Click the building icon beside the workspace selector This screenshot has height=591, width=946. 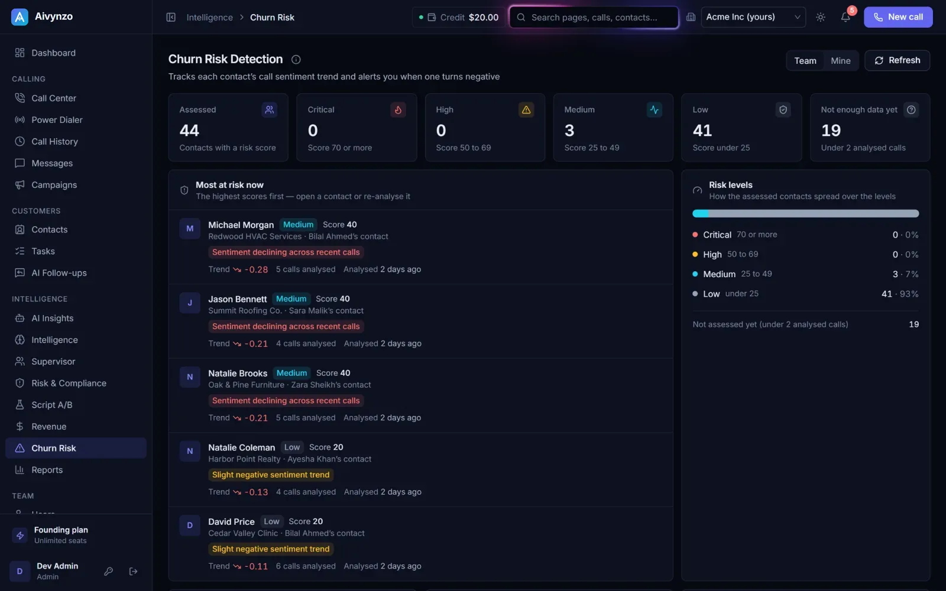coord(691,17)
